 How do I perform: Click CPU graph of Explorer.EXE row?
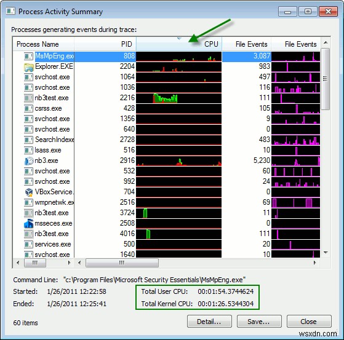tap(179, 67)
